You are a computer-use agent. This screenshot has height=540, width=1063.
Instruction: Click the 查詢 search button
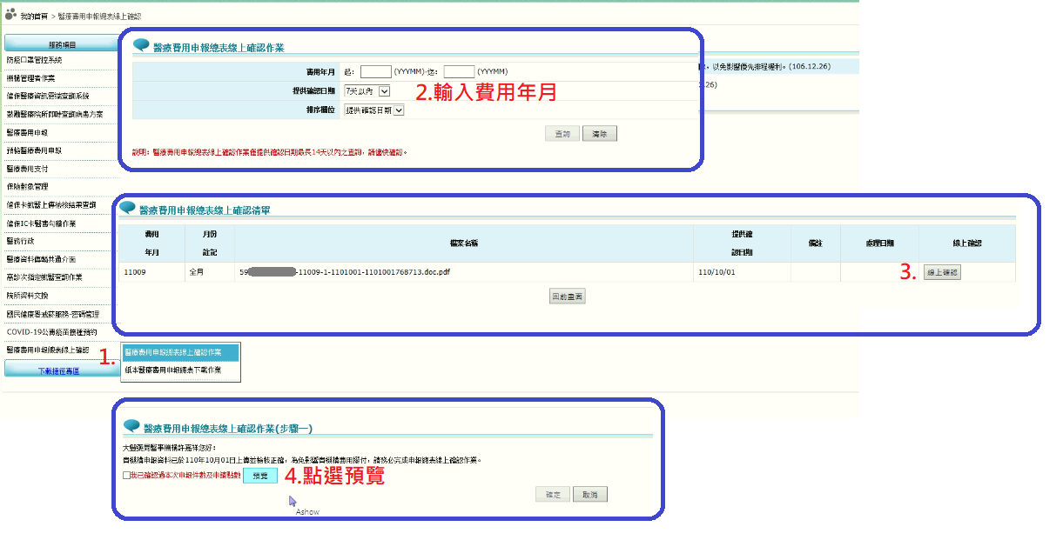562,133
